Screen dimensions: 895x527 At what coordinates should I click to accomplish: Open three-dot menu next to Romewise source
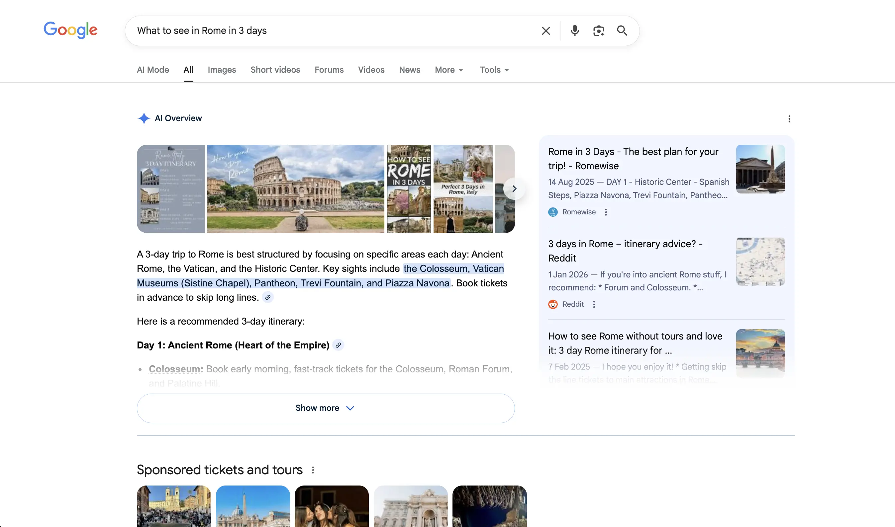point(606,212)
